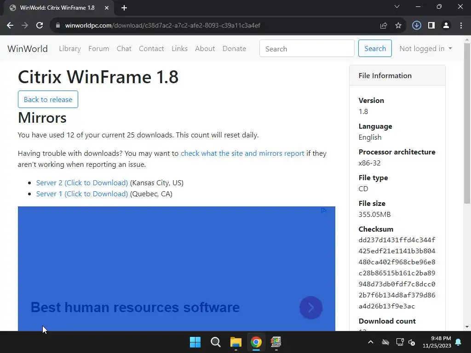Click the Search button
This screenshot has height=353, width=471.
[x=375, y=48]
